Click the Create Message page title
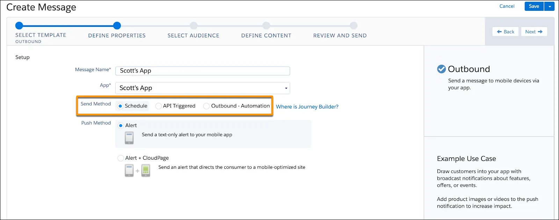The height and width of the screenshot is (220, 559). point(41,7)
